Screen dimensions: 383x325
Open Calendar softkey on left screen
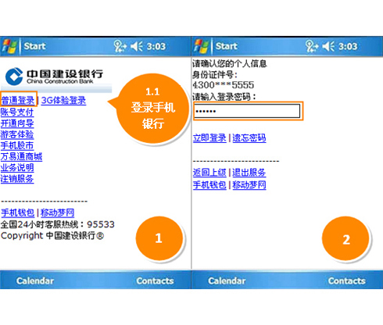point(35,280)
